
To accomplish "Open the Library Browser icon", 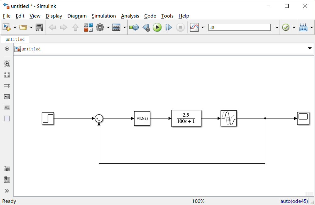I will click(x=88, y=28).
